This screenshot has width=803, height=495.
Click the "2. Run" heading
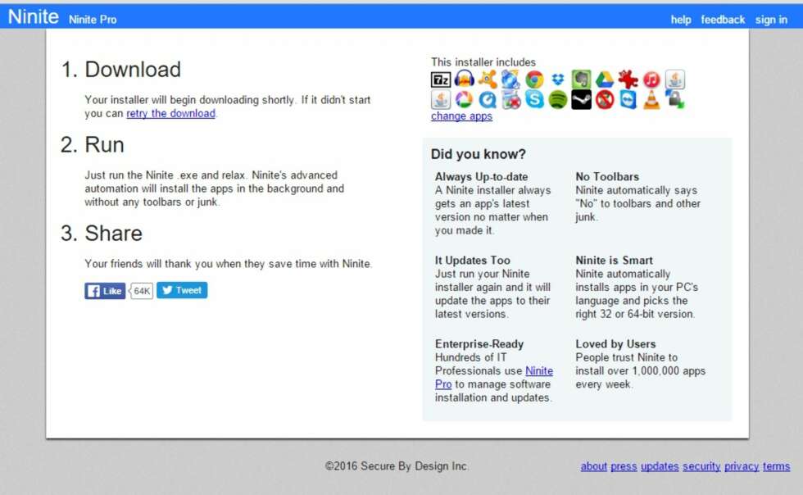click(x=92, y=145)
